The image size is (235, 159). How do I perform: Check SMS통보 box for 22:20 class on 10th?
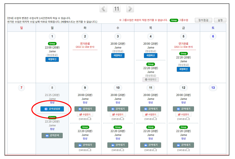[123, 150]
